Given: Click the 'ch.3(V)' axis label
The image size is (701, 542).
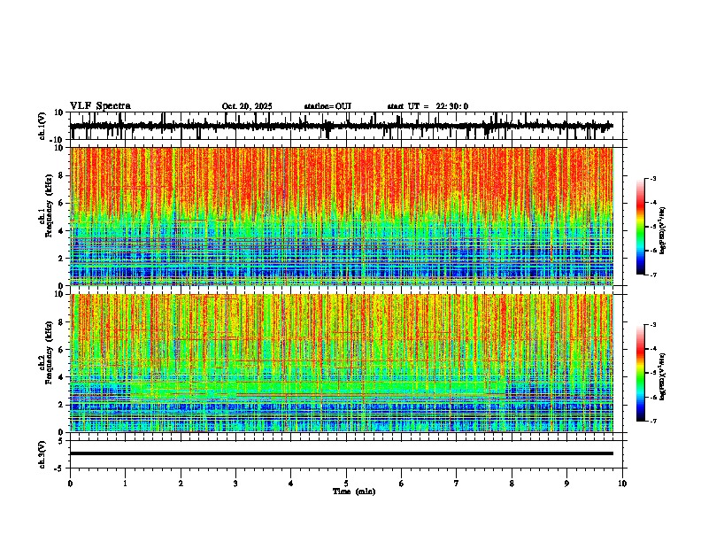Looking at the screenshot, I should [x=42, y=455].
